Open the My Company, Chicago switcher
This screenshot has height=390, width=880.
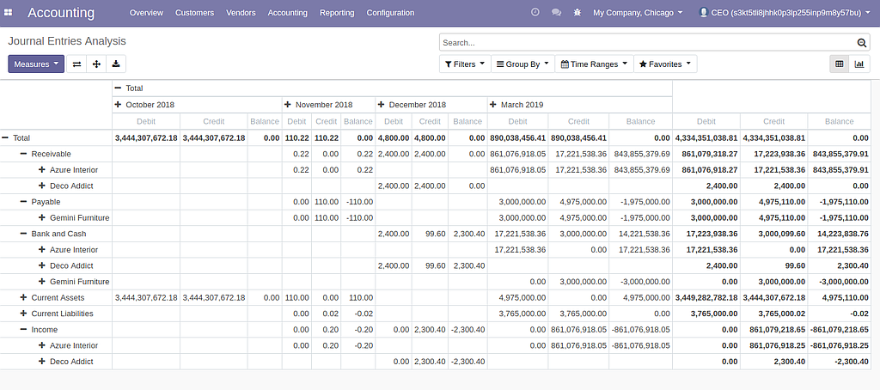pyautogui.click(x=639, y=12)
